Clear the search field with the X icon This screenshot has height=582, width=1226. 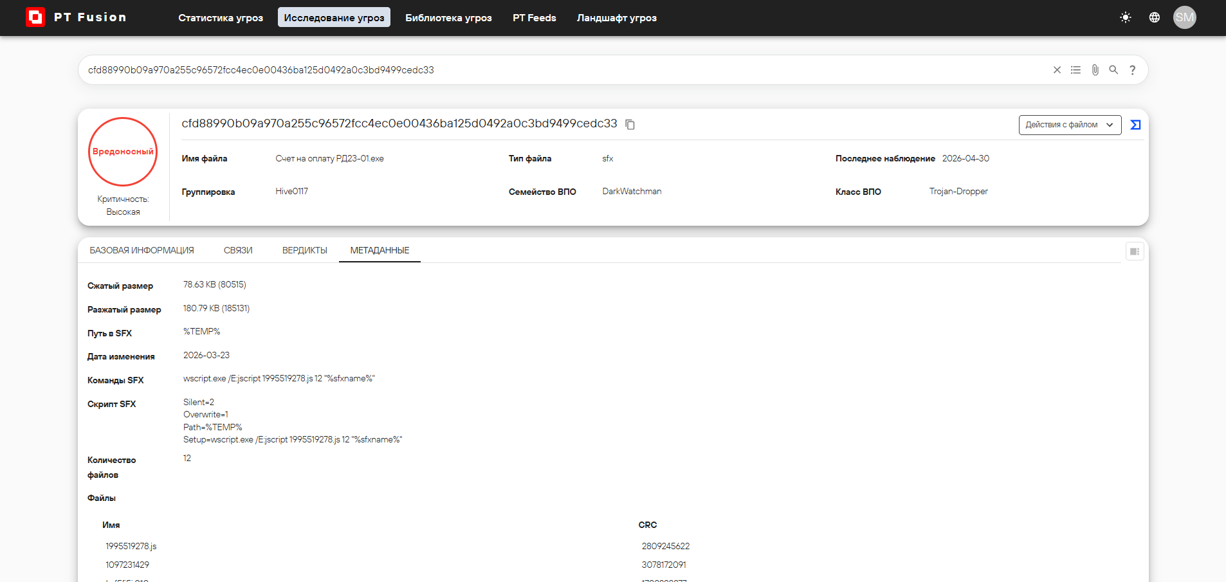pyautogui.click(x=1057, y=70)
